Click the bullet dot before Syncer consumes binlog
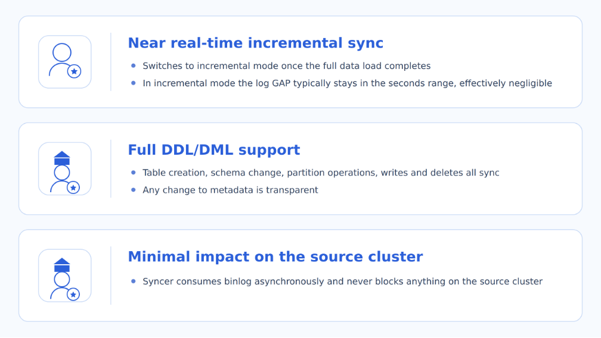Viewport: 601px width, 338px height. click(x=134, y=281)
